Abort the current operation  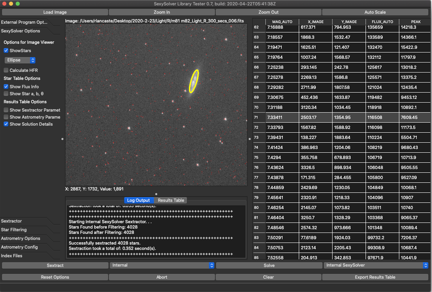pyautogui.click(x=162, y=277)
